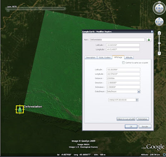Enable Centrer la carte sur ce point
The width and height of the screenshot is (166, 157).
click(x=123, y=63)
